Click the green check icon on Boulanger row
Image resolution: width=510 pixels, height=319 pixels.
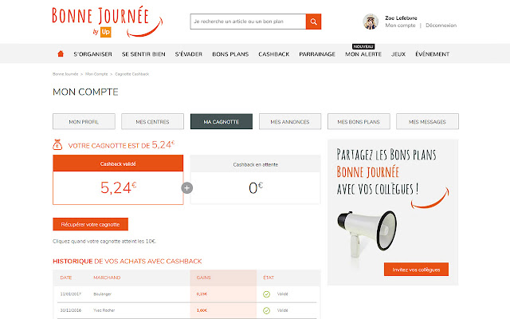click(x=266, y=294)
